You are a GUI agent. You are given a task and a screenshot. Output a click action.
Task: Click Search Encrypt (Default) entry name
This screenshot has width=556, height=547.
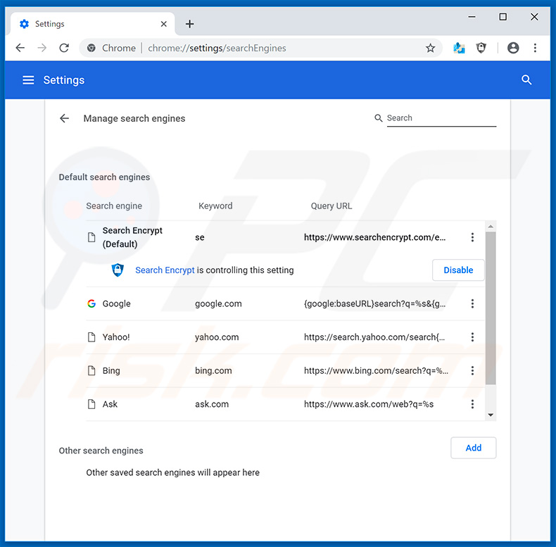[x=132, y=237]
